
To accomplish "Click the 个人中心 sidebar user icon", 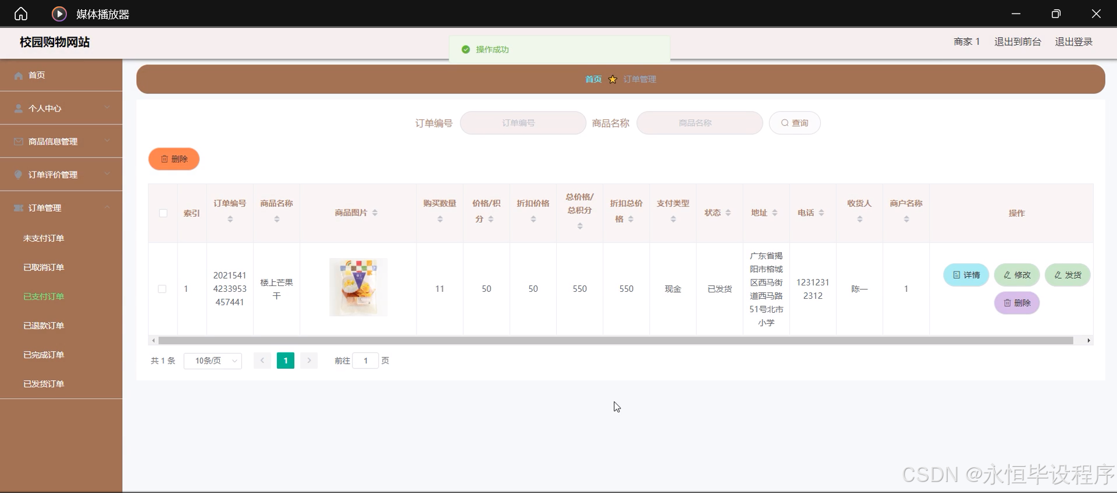I will point(19,109).
